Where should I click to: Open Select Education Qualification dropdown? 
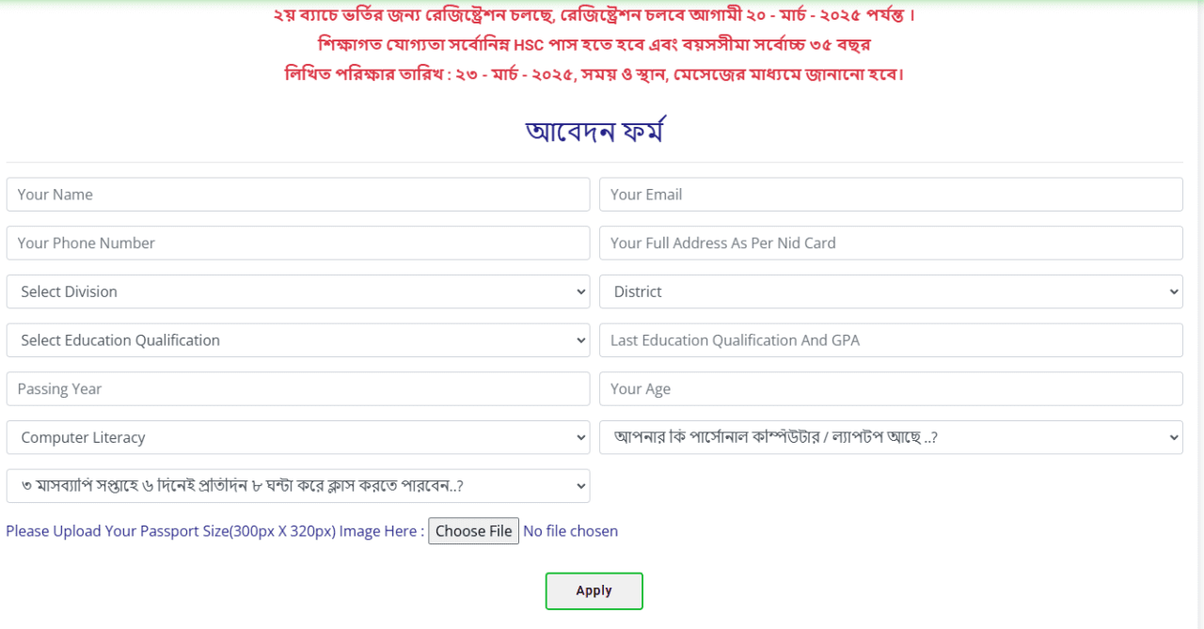298,340
